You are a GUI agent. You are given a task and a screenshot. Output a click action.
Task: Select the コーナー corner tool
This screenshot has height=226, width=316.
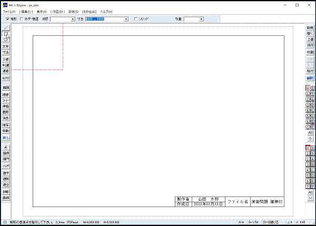(6, 101)
